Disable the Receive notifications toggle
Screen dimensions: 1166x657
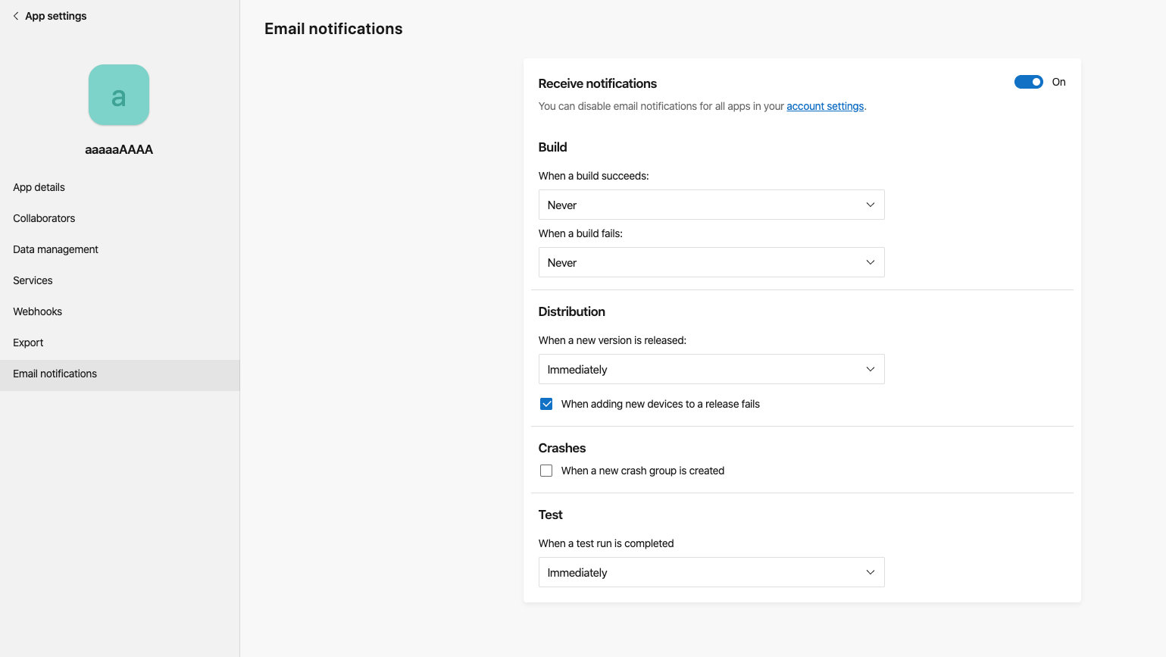(x=1028, y=82)
